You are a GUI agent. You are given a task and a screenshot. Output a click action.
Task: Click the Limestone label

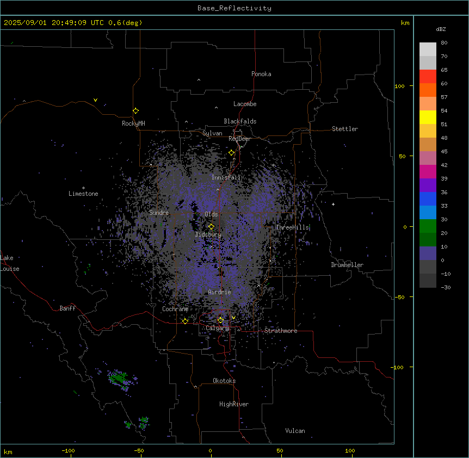click(83, 194)
